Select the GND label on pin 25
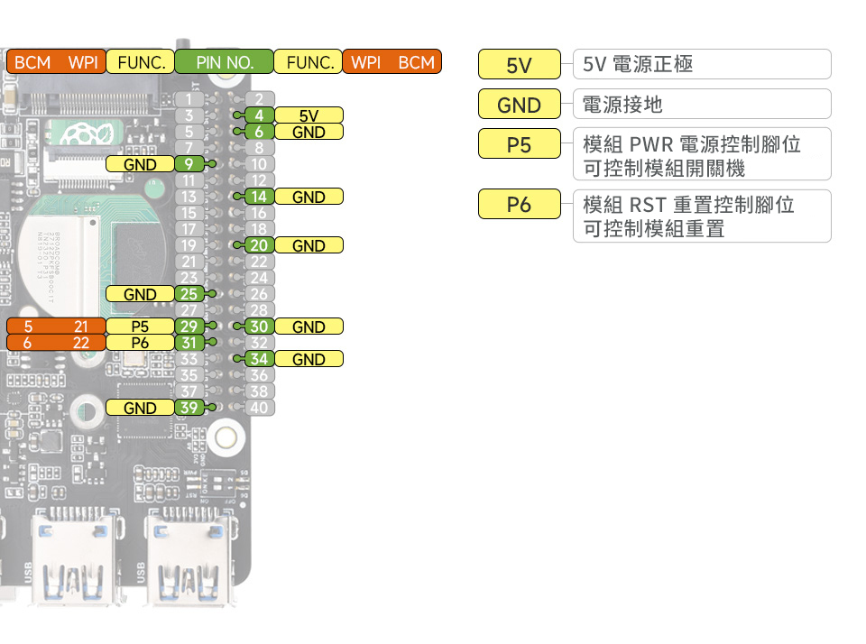The image size is (866, 644). coord(140,294)
